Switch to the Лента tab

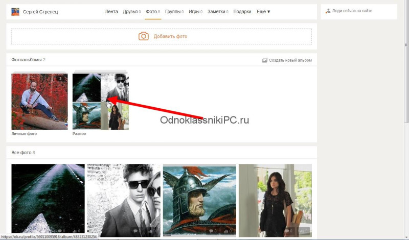111,12
